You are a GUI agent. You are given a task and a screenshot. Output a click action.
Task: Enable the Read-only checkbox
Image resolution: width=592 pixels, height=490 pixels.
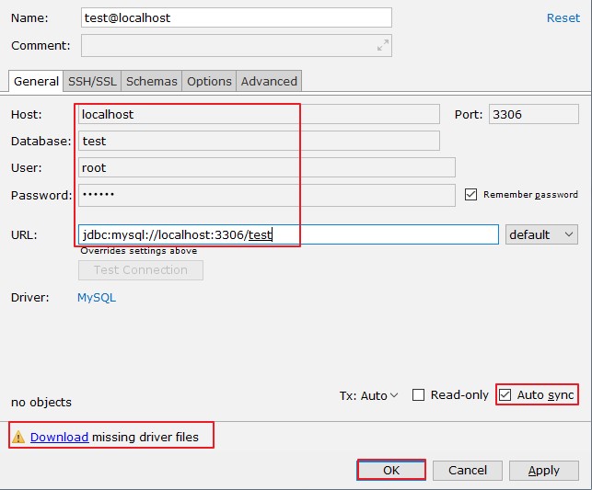pyautogui.click(x=418, y=395)
